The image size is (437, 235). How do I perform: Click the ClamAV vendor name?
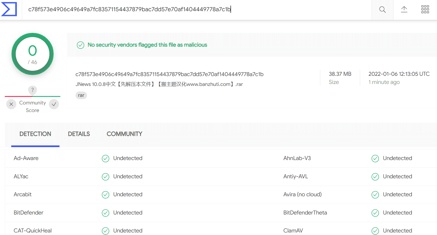(x=293, y=231)
